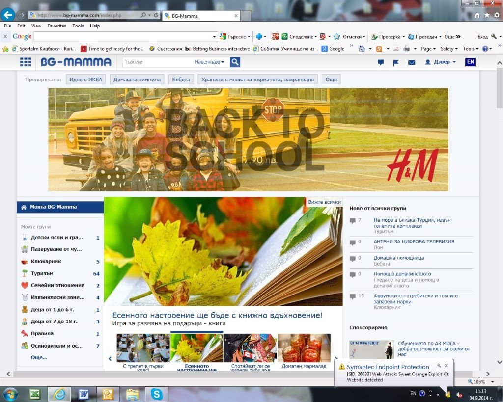Open the Tools menu in the menu bar

click(78, 26)
